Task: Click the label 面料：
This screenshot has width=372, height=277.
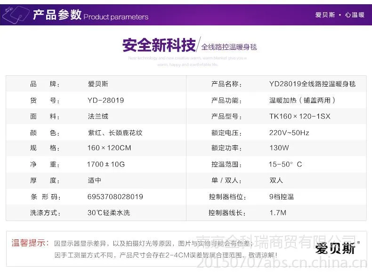Action: (45, 116)
